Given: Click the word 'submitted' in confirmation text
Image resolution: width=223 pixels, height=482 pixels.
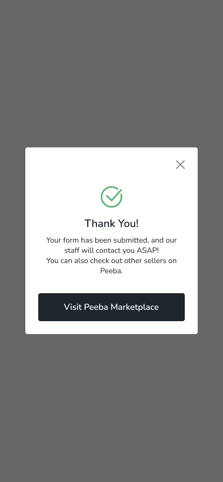Looking at the screenshot, I should (131, 240).
